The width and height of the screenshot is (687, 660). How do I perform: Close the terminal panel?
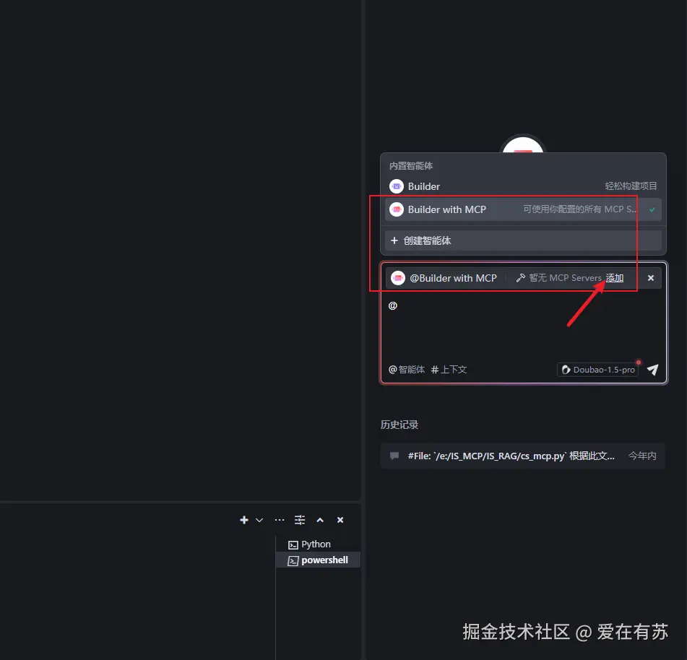340,520
